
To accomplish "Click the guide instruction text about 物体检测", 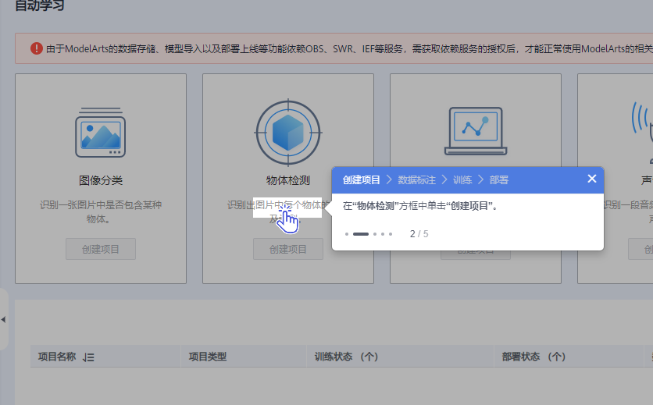I will (420, 206).
